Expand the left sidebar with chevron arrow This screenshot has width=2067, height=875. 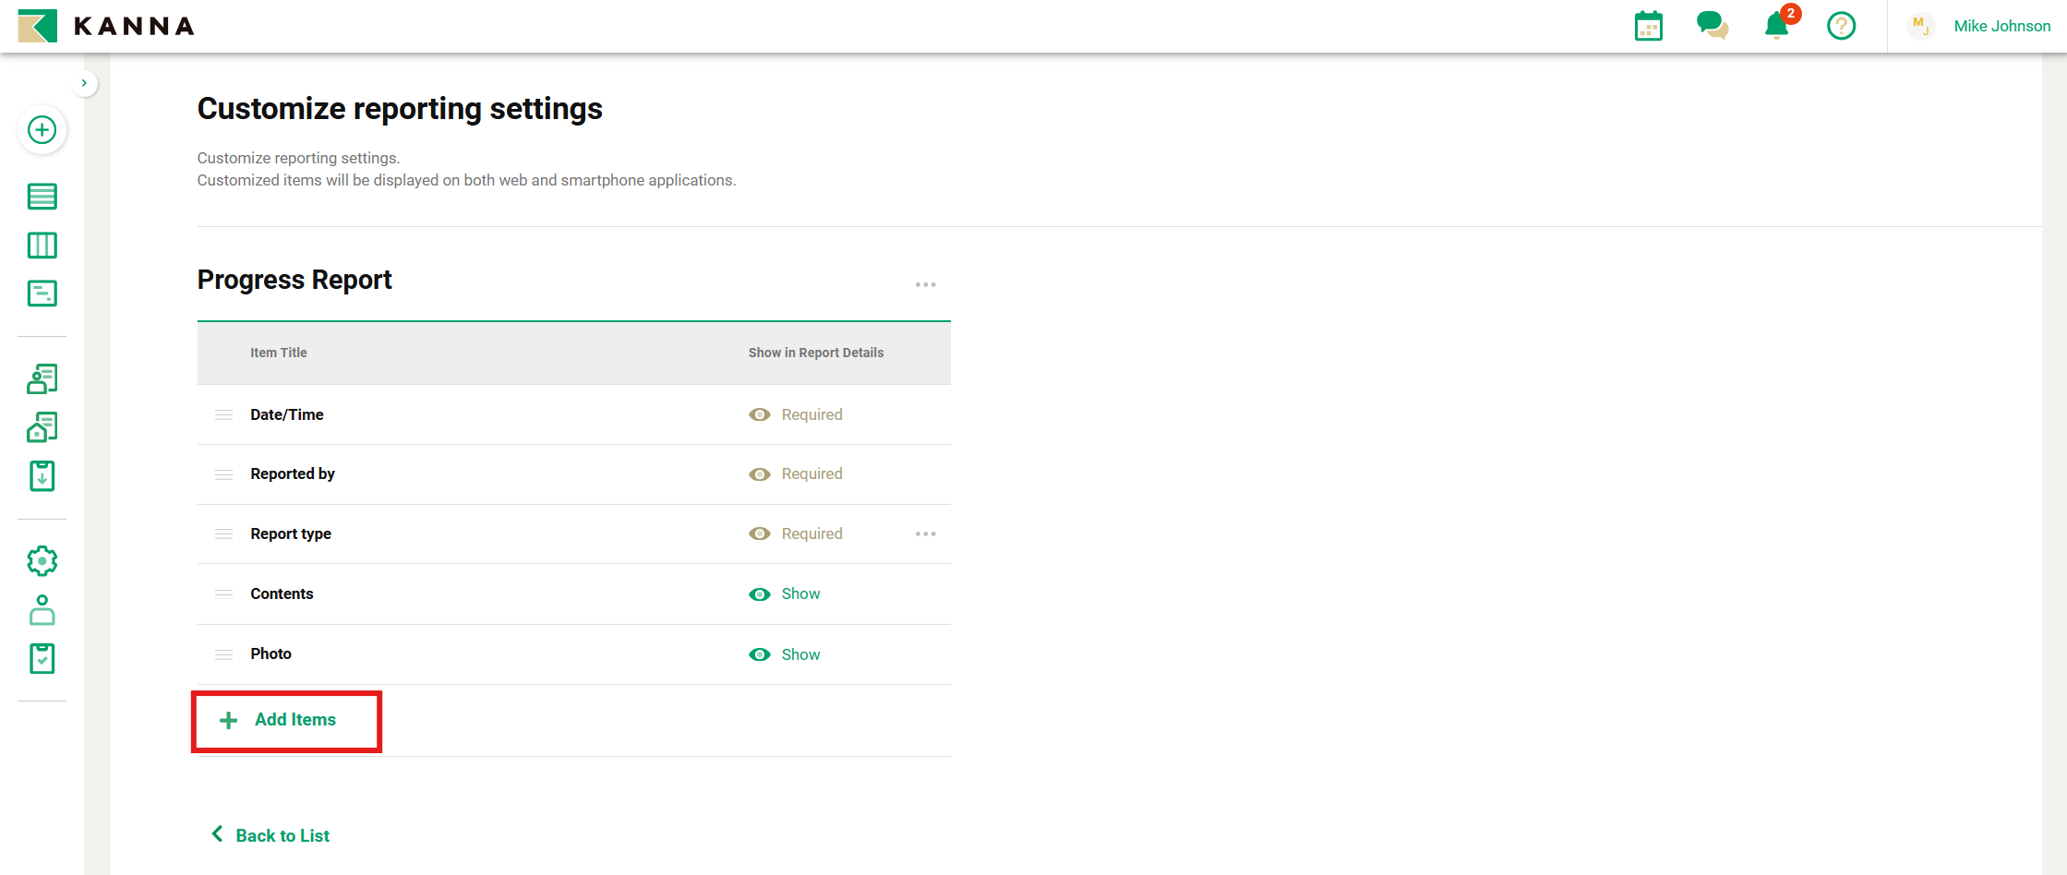pyautogui.click(x=84, y=83)
